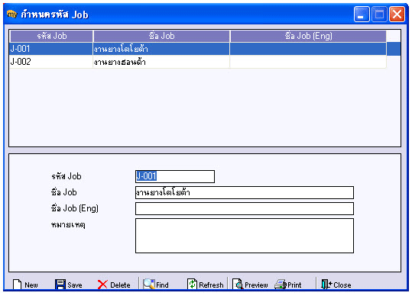Click the หมายเหตุ remarks text area
Viewport: 412px width, 296px height.
[245, 236]
